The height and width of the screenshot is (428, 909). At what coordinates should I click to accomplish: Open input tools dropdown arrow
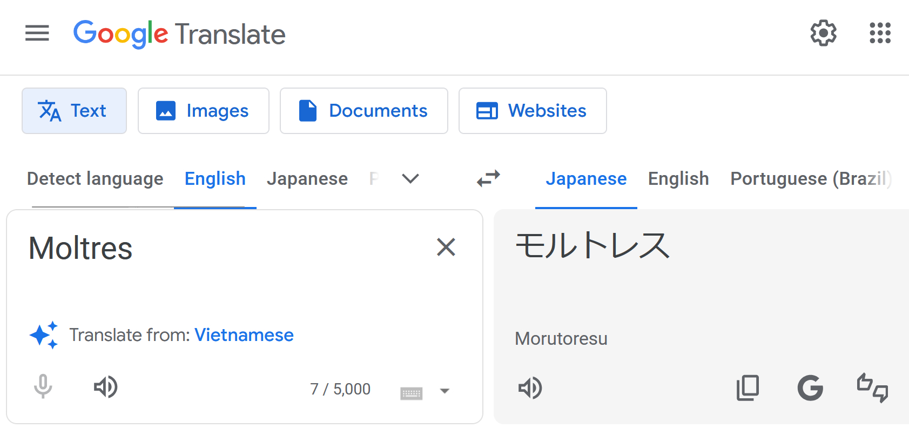tap(445, 391)
